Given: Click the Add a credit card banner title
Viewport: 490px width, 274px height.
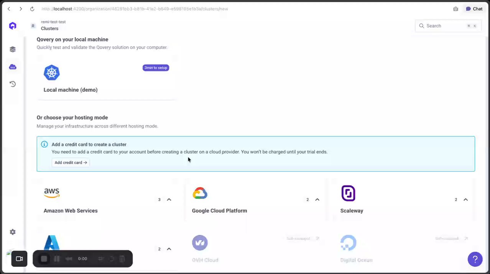Looking at the screenshot, I should tap(89, 145).
